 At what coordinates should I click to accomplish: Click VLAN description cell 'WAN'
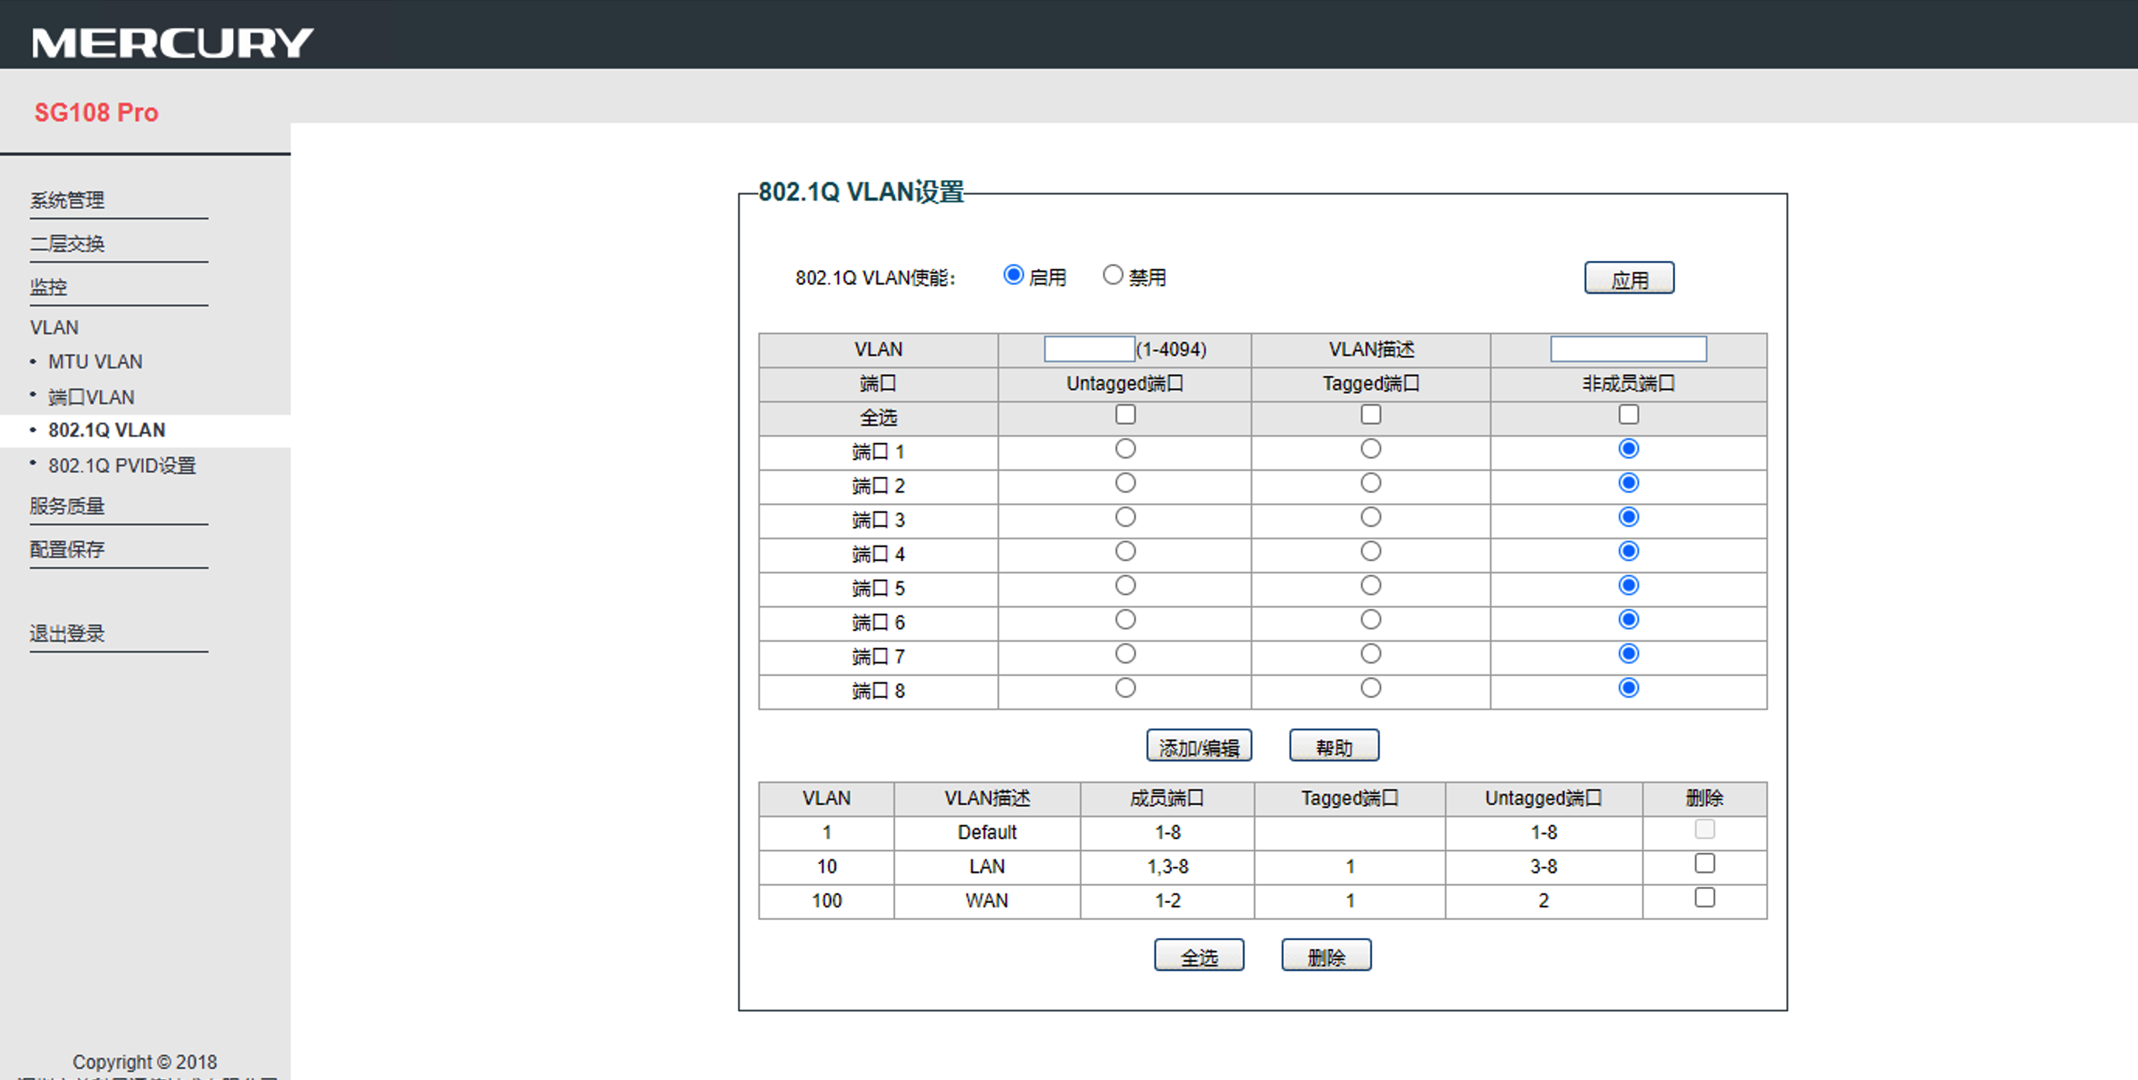(987, 901)
